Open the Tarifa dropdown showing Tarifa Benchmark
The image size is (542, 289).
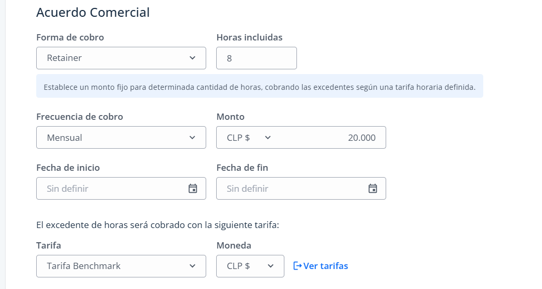(x=121, y=266)
